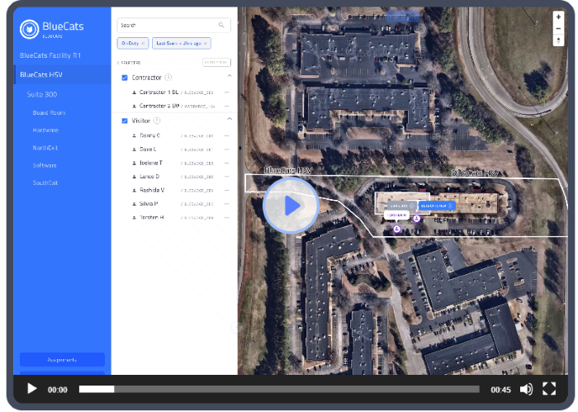Open options menu for Silvia P

[x=227, y=204]
